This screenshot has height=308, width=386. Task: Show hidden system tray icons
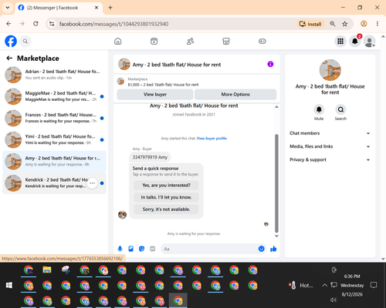click(324, 285)
